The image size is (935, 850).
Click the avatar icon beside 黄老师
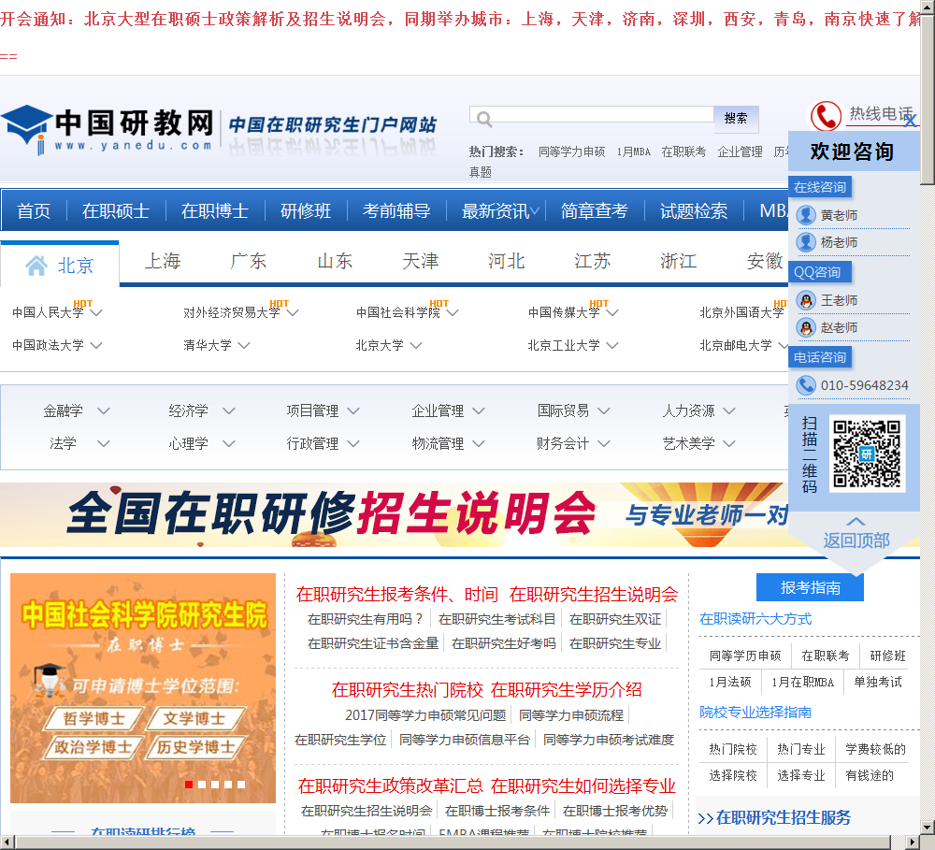pos(806,215)
